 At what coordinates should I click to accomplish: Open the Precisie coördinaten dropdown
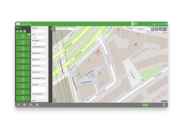click(x=39, y=97)
